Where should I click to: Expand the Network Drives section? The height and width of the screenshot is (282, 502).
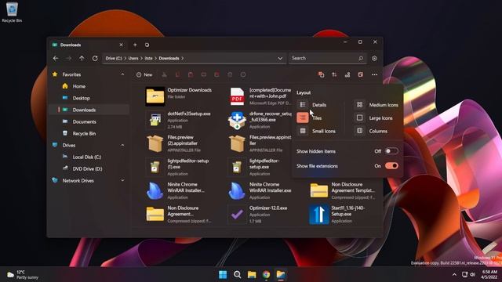click(x=122, y=180)
